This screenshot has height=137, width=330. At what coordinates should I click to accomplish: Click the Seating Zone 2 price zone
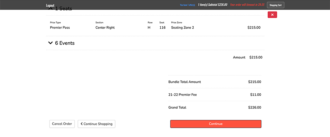(182, 28)
